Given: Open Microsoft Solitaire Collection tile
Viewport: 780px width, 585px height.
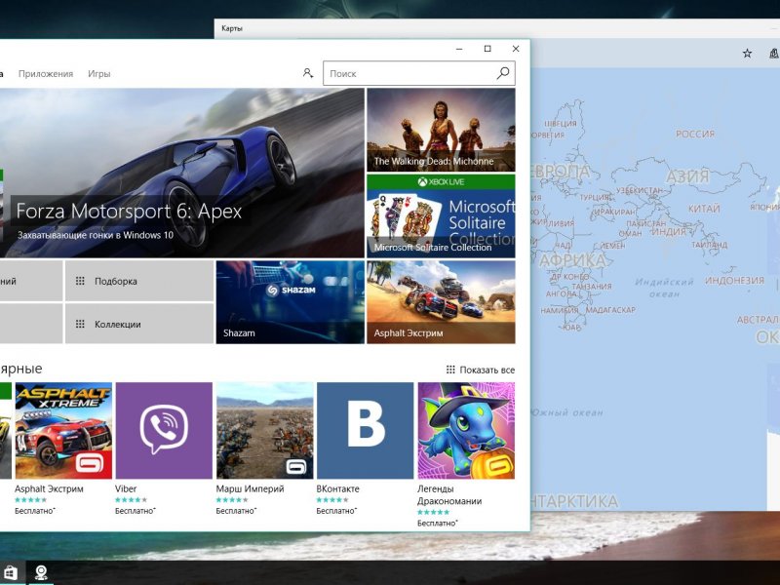Looking at the screenshot, I should tap(441, 215).
